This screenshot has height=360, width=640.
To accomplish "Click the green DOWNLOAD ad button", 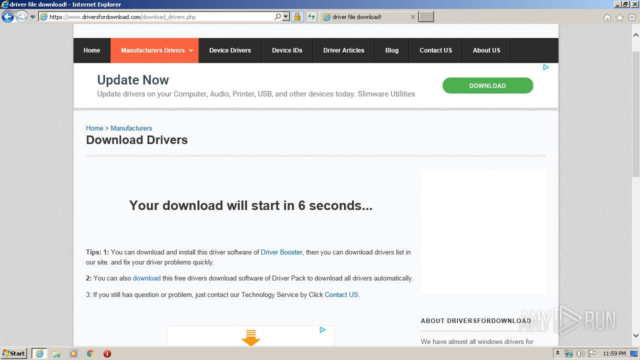I will 487,85.
